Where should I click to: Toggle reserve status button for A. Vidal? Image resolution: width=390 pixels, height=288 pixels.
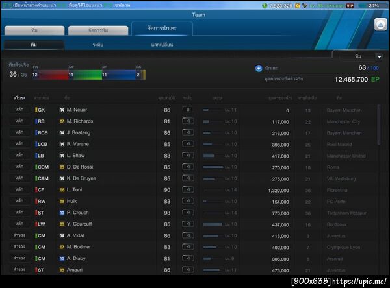pyautogui.click(x=19, y=235)
